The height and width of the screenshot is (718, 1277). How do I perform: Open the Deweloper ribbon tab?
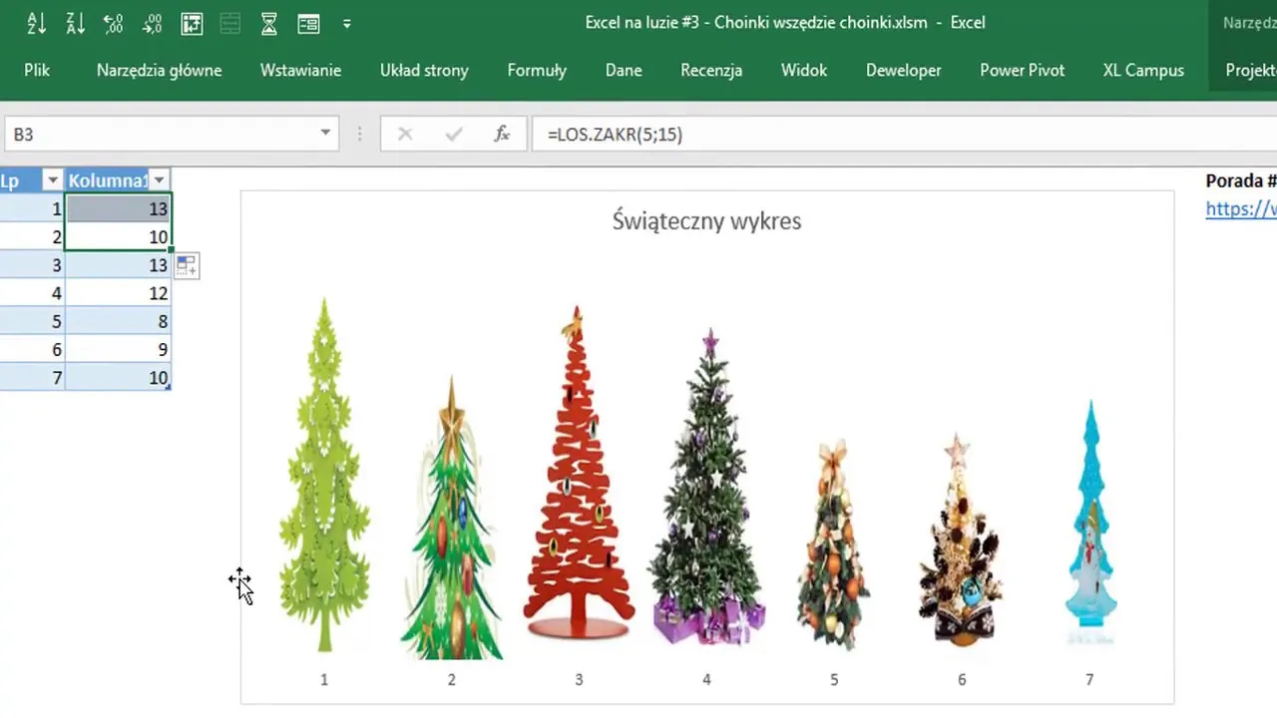tap(903, 70)
